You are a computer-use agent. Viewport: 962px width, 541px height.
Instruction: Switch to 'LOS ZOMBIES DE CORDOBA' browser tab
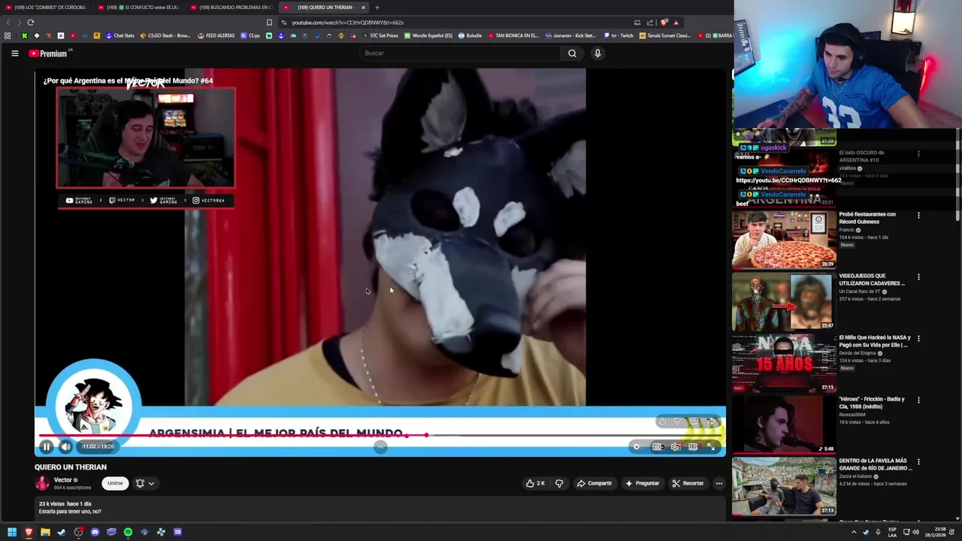click(x=47, y=8)
